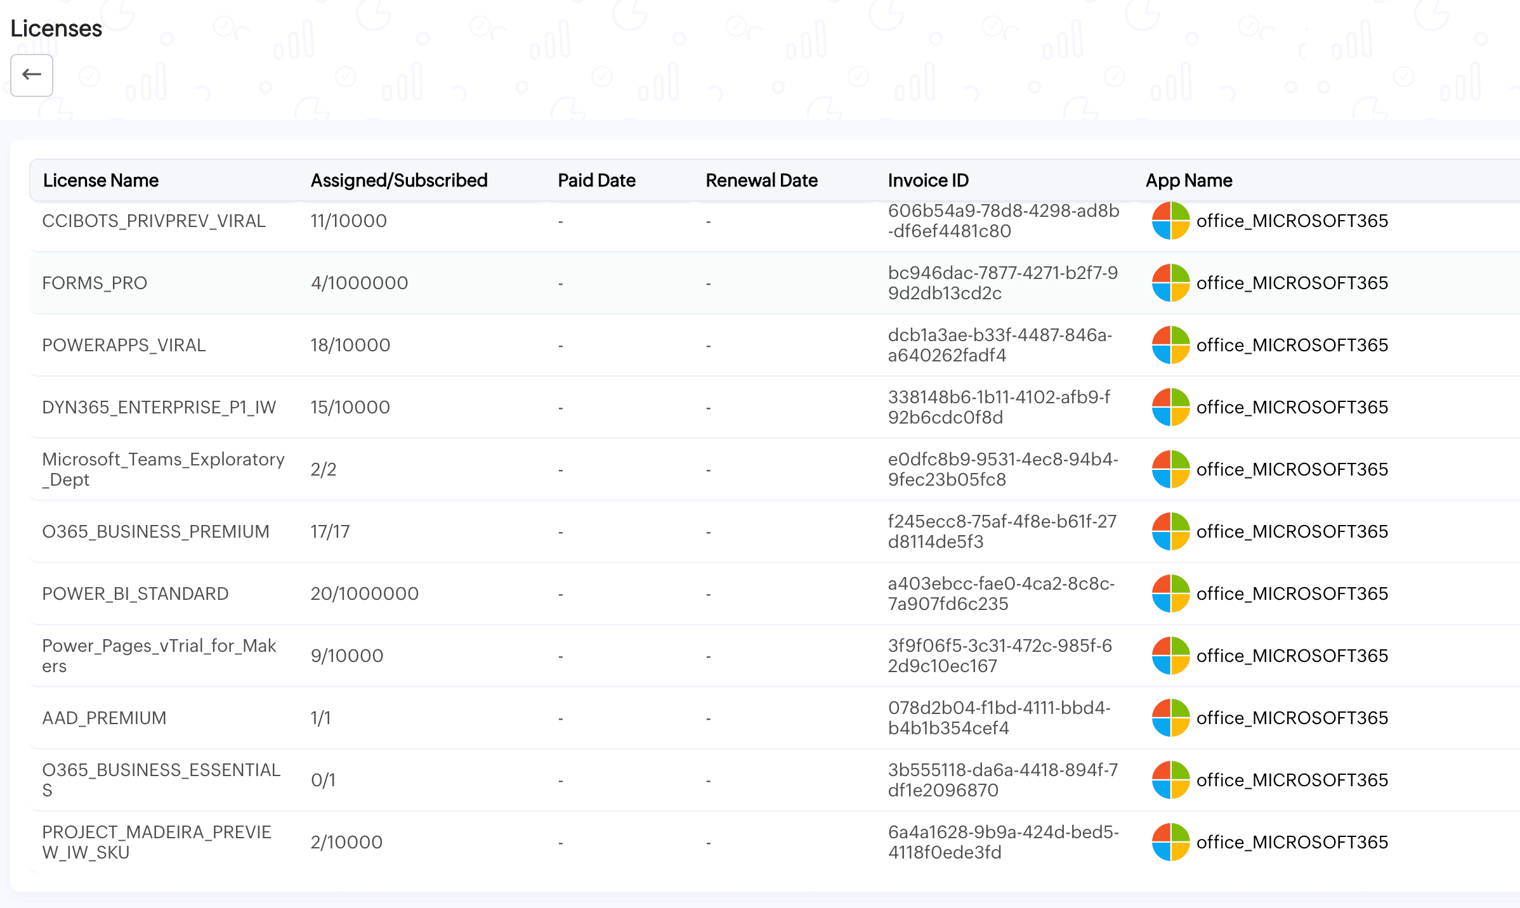Click the 11/10000 assigned count
The image size is (1520, 908).
[348, 221]
